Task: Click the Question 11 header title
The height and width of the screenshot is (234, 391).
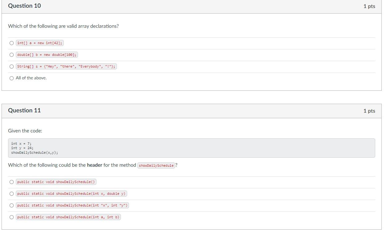Action: 24,111
